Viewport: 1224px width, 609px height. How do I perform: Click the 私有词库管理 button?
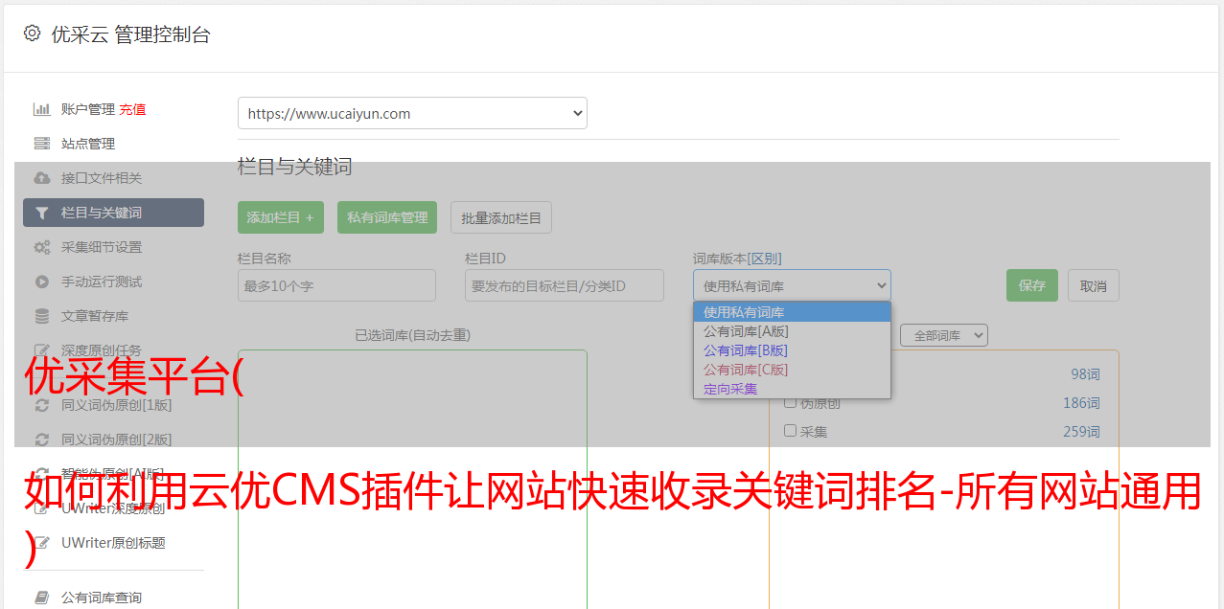387,217
